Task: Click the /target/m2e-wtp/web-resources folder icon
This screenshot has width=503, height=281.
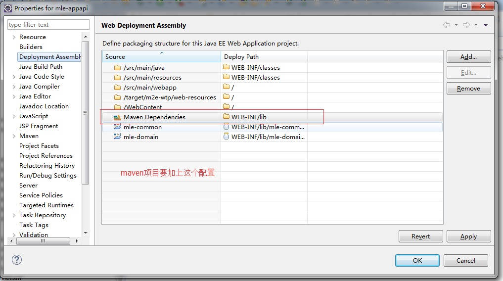Action: pyautogui.click(x=117, y=97)
